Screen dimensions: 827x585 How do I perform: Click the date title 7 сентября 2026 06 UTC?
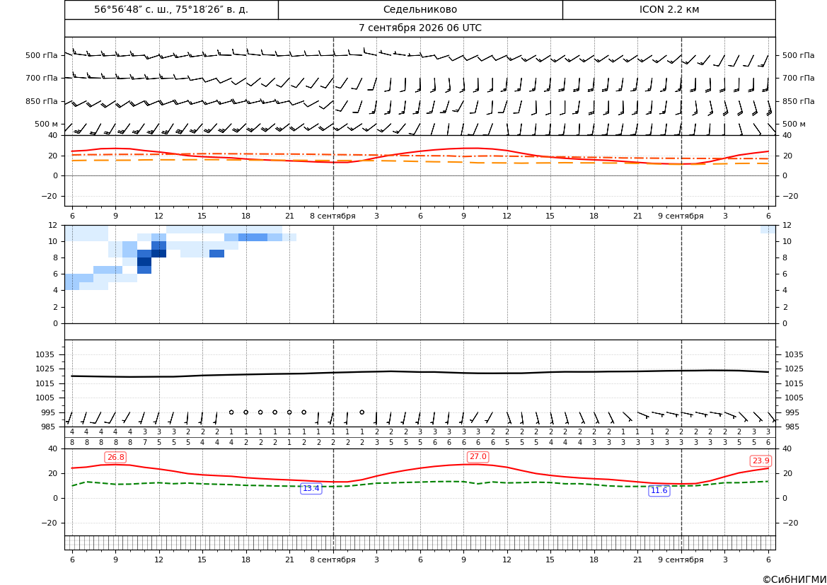point(420,28)
